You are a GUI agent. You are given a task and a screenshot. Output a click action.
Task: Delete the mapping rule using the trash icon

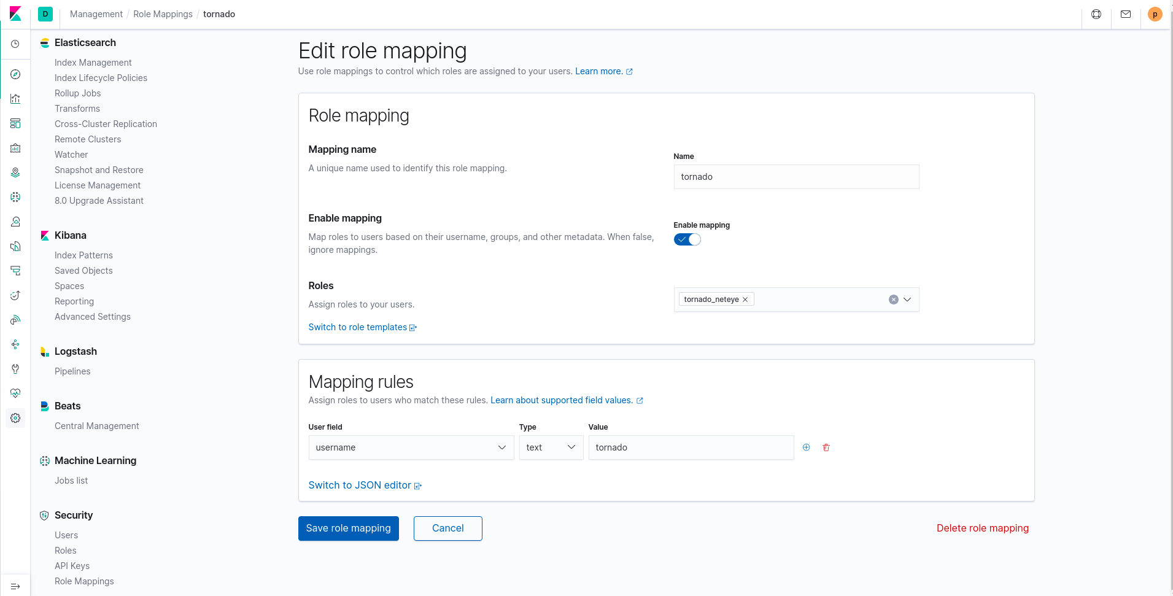pyautogui.click(x=826, y=447)
